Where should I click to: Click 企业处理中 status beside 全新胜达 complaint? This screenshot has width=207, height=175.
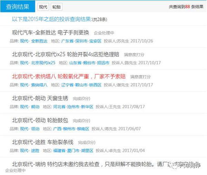point(104,33)
